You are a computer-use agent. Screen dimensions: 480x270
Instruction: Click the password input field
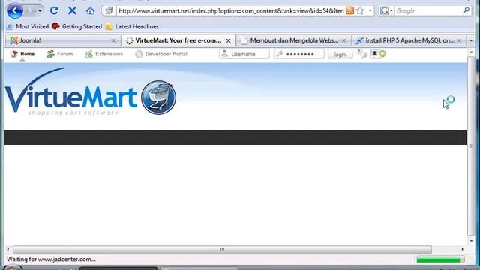pyautogui.click(x=299, y=54)
